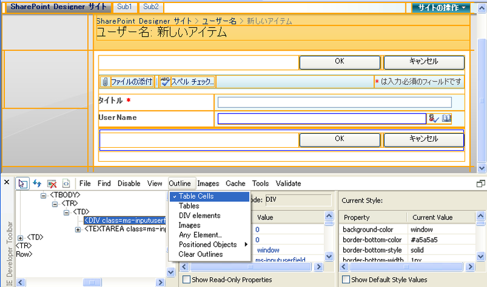Screen dimensions: 487x287
Task: Click the clear browser cache icon
Action: pos(52,184)
